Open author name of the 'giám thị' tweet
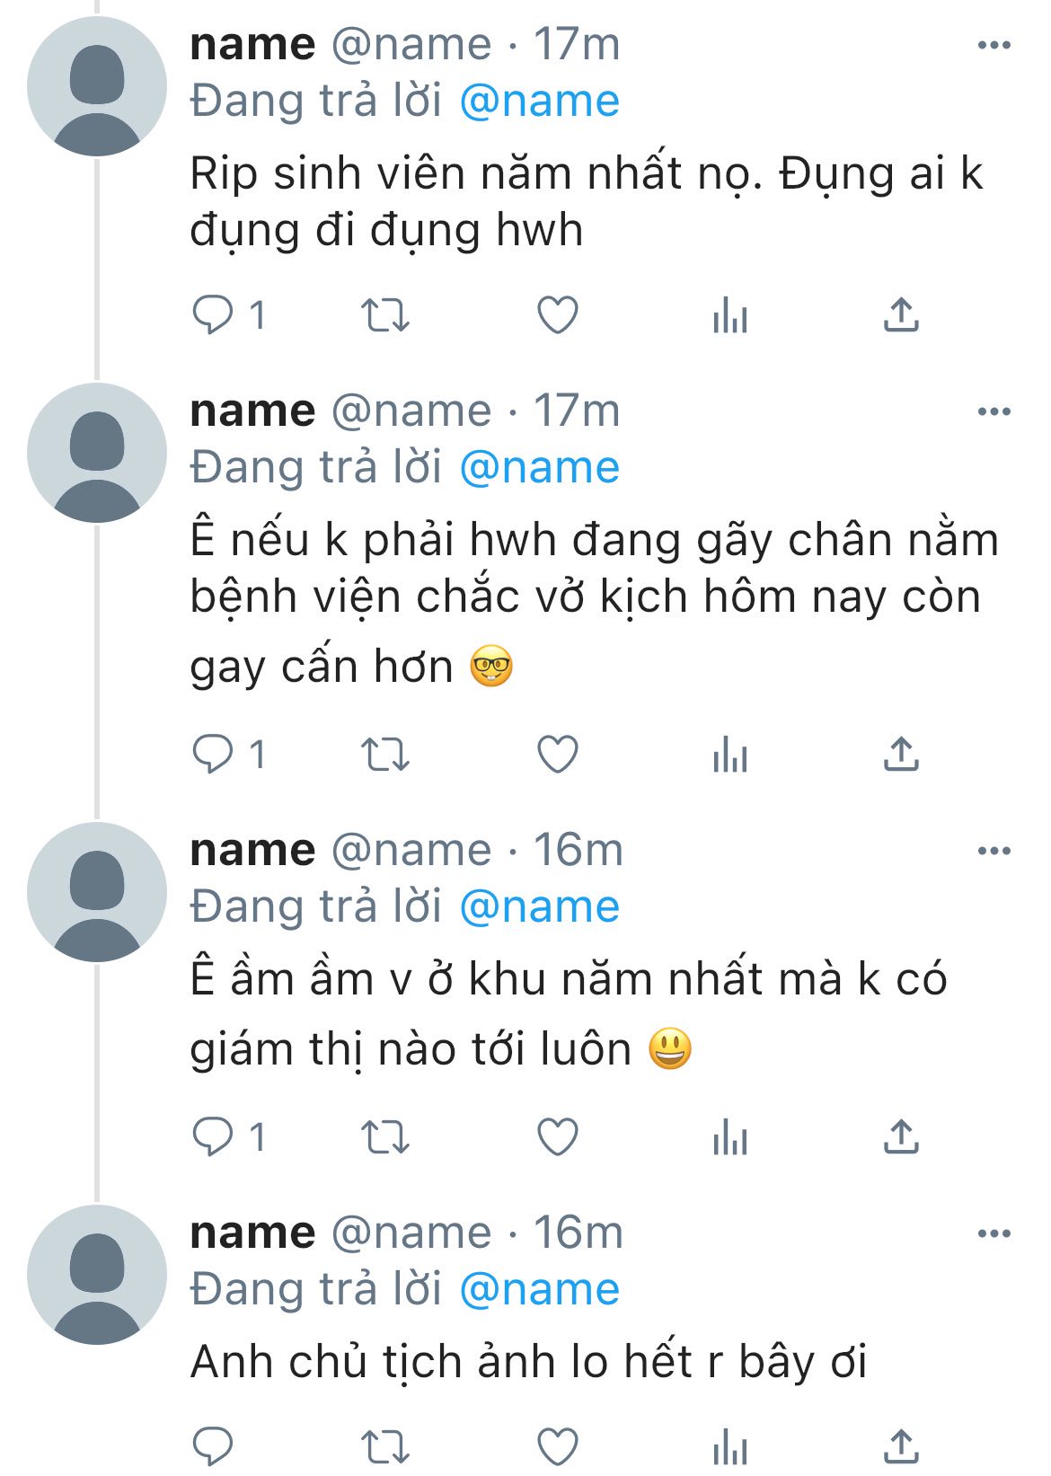Viewport: 1051px width, 1476px height. point(252,850)
